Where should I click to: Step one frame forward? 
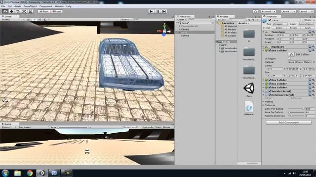click(x=164, y=11)
